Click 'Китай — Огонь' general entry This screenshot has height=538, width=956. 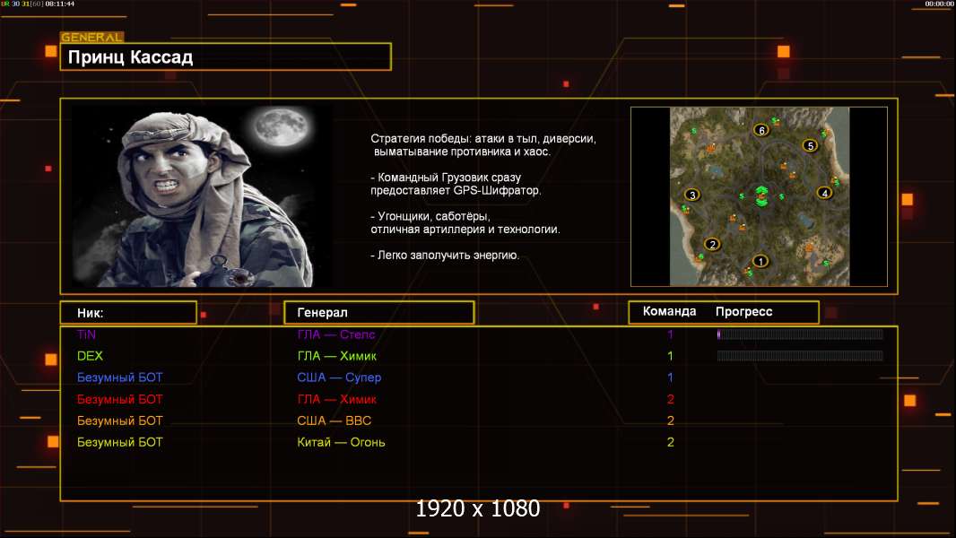[341, 442]
